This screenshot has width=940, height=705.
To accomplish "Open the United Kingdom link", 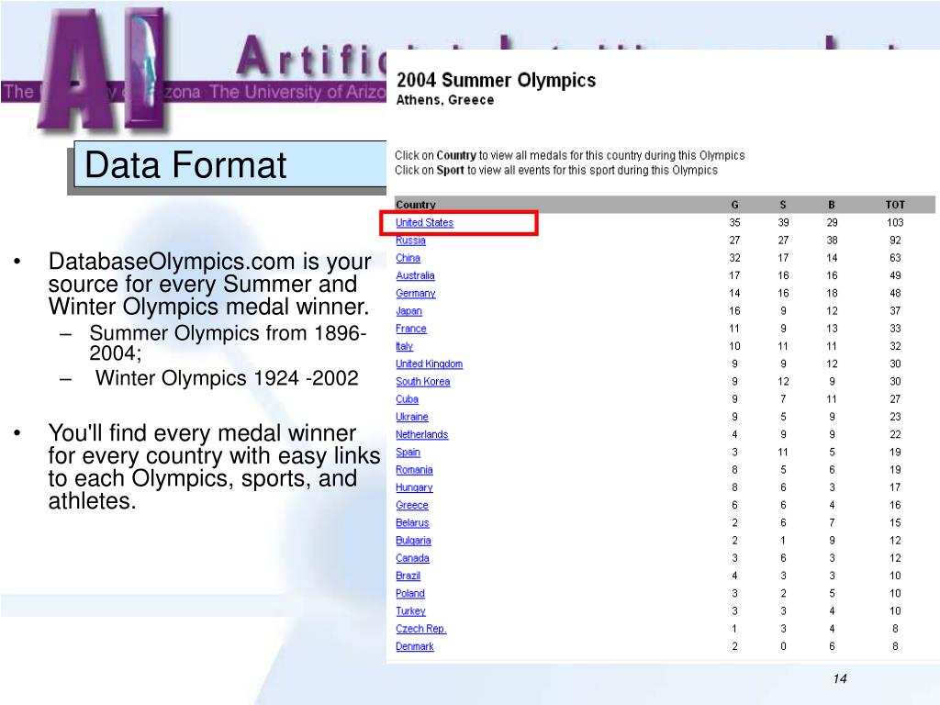I will tap(429, 364).
